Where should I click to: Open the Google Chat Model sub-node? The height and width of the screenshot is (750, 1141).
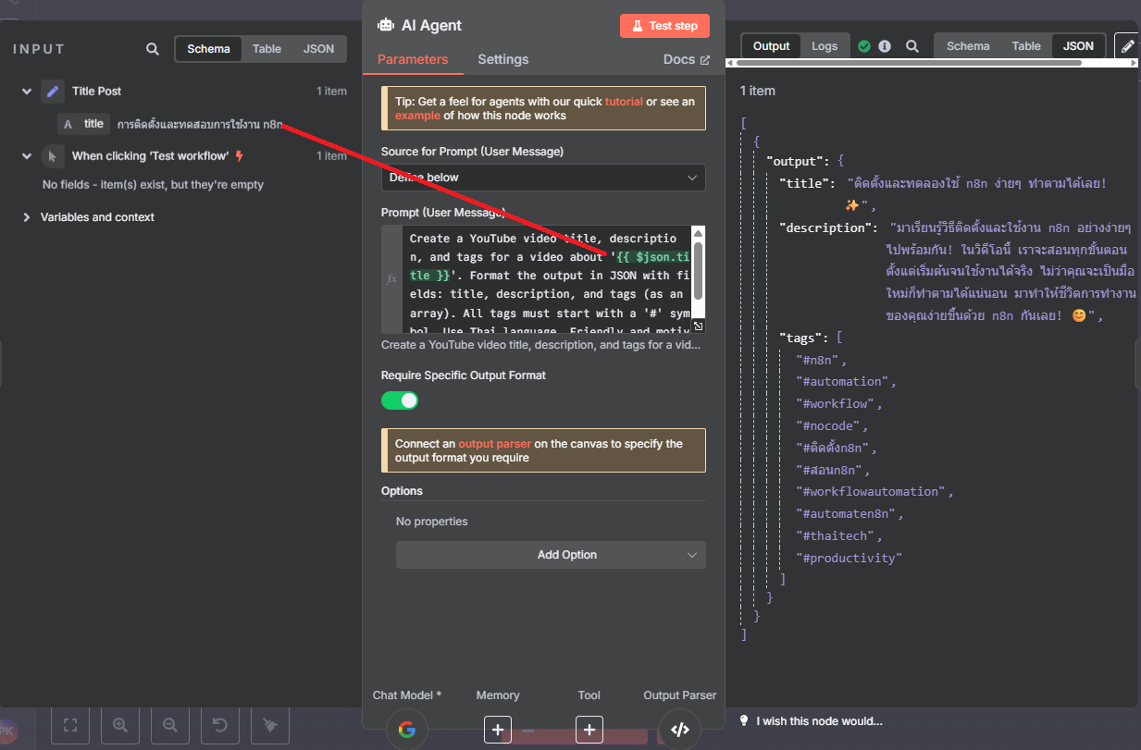406,729
